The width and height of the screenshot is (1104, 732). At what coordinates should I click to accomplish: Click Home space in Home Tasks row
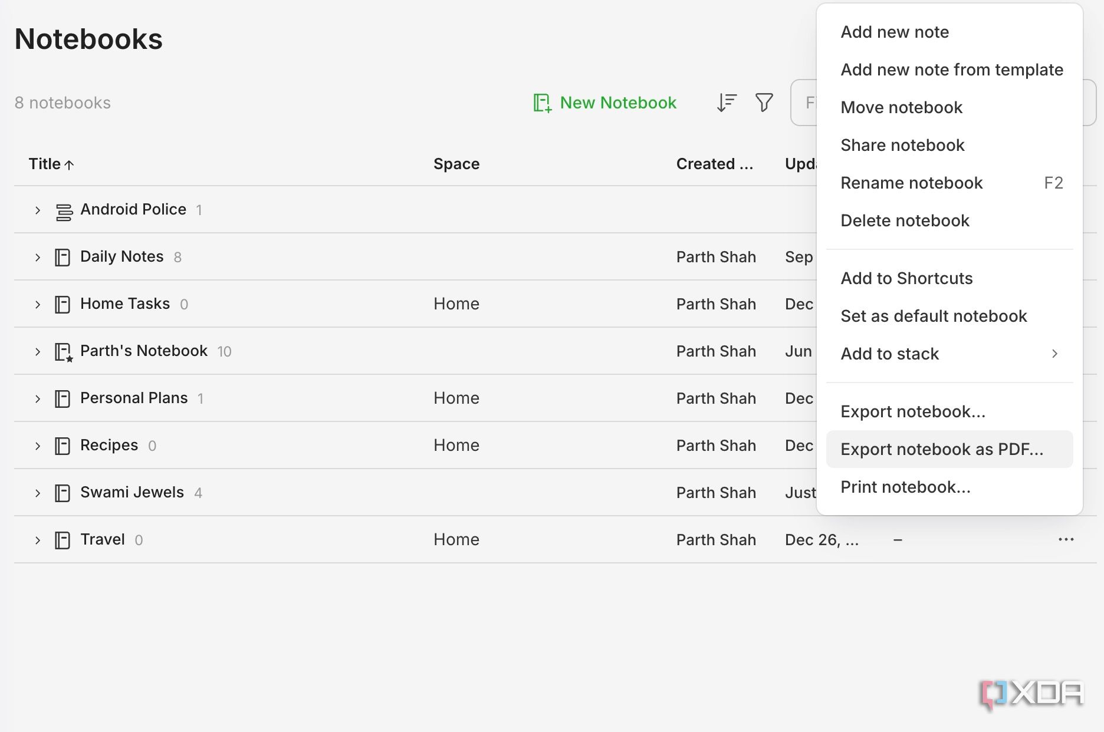[456, 304]
